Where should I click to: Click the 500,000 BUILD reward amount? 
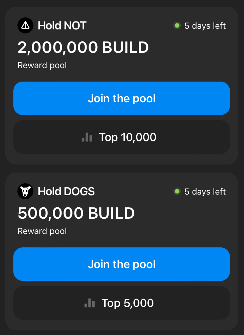pos(76,213)
